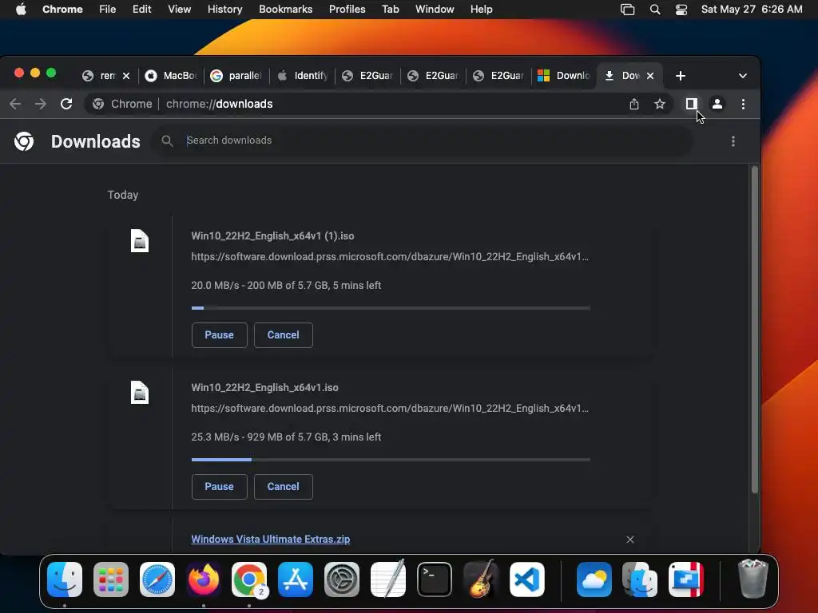
Task: Click the forward navigation arrow
Action: (40, 104)
